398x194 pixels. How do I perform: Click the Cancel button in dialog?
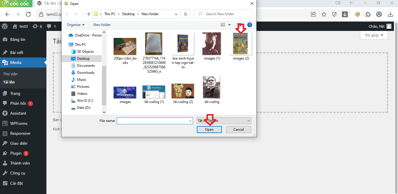(x=239, y=130)
